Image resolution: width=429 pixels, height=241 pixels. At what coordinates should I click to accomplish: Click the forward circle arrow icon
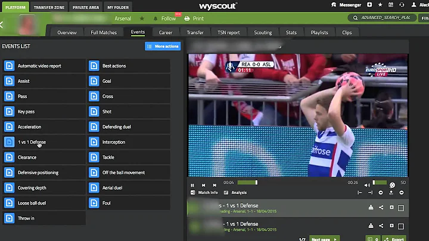(402, 193)
